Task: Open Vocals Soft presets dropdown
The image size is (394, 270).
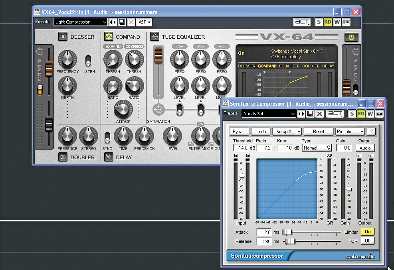Action: coord(269,114)
